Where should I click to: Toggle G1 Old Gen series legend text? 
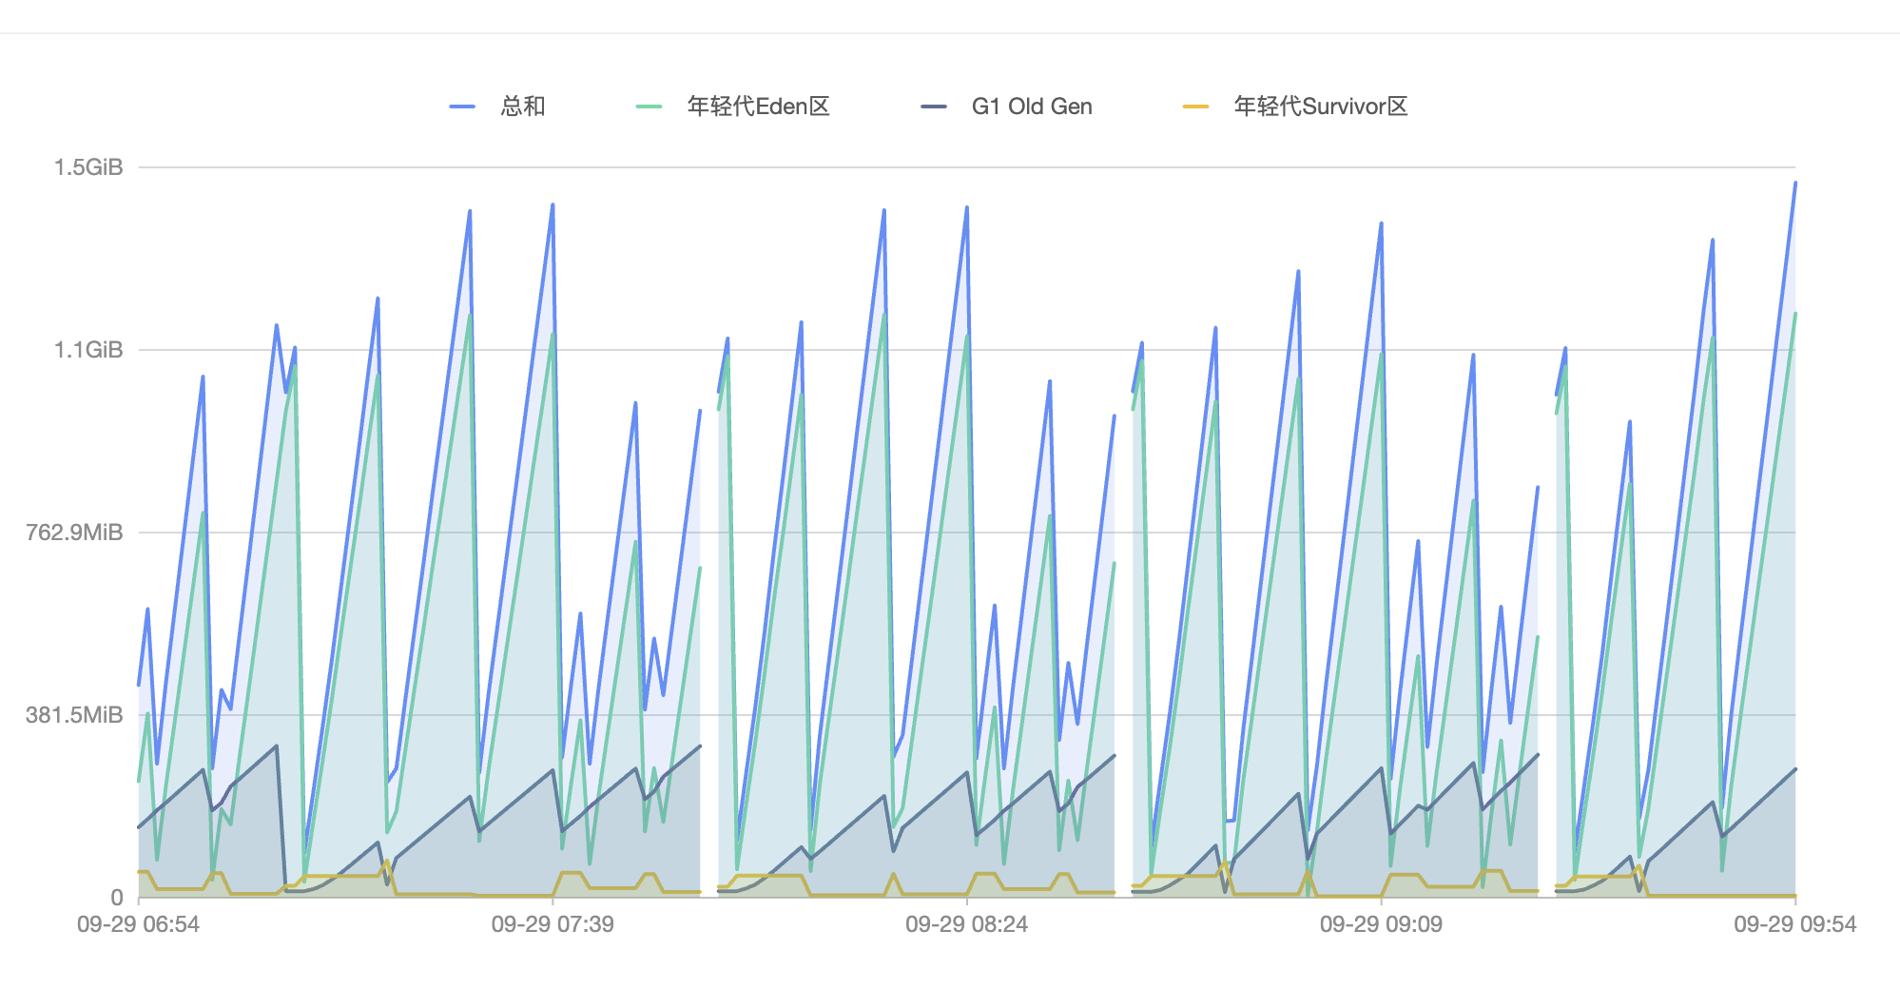pos(1032,107)
